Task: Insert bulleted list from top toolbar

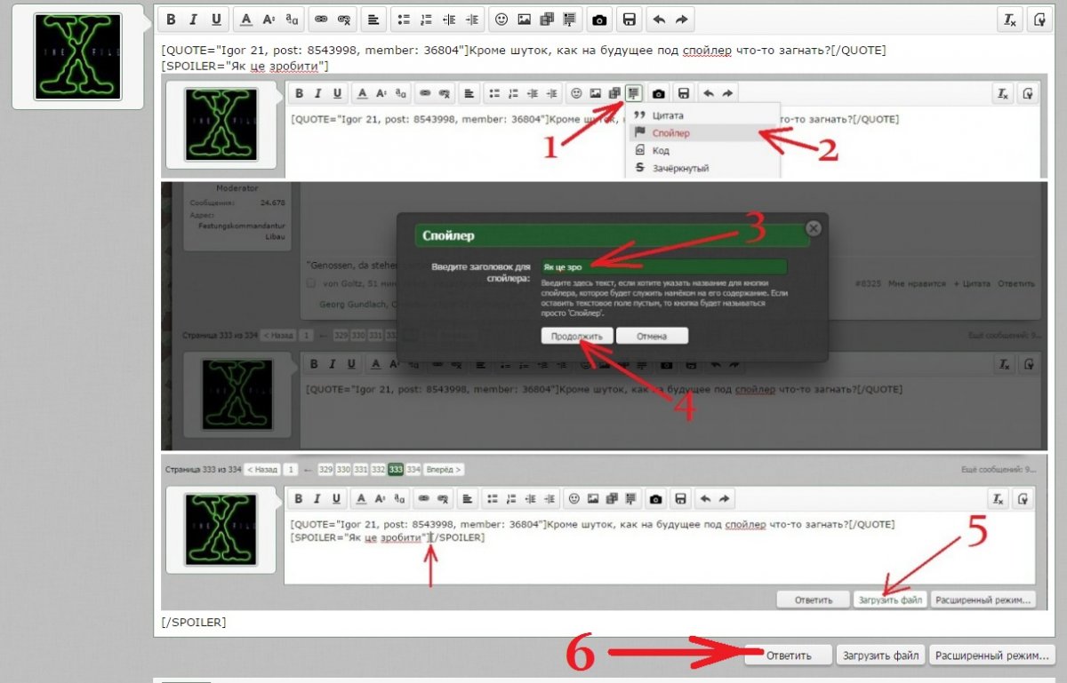Action: coord(404,19)
